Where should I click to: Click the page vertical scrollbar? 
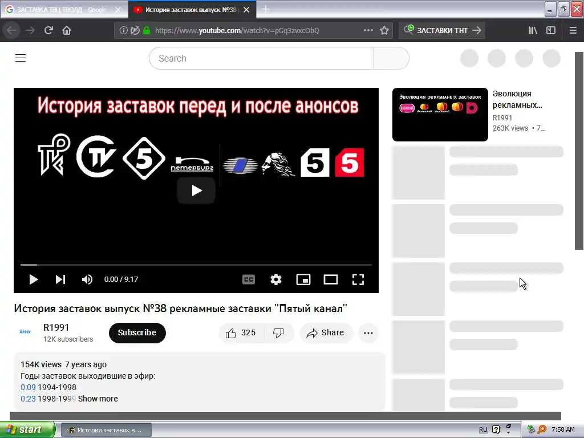click(579, 151)
